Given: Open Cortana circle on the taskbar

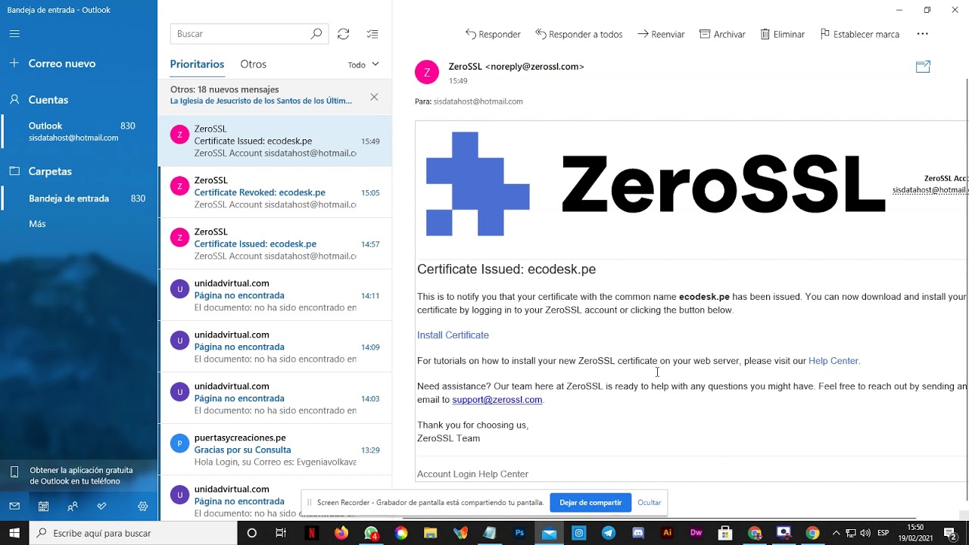Looking at the screenshot, I should 252,533.
